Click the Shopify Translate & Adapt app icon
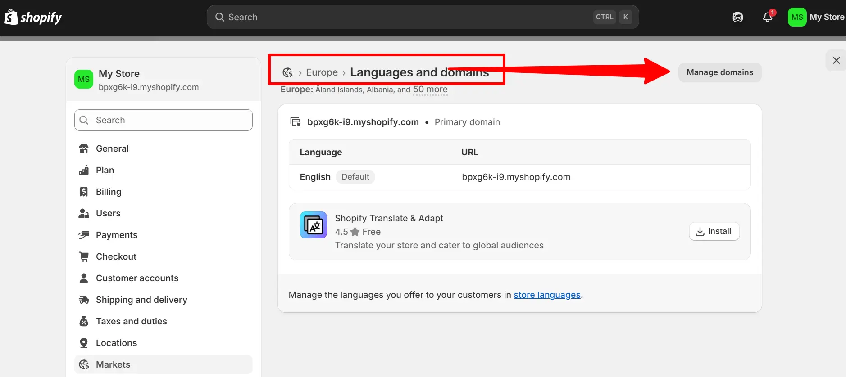Screen dimensions: 846x377 314,225
